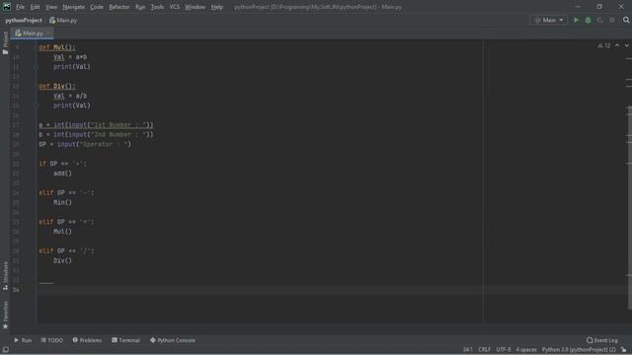Screen dimensions: 632x355
Task: Open the TODO tool window
Action: click(52, 340)
